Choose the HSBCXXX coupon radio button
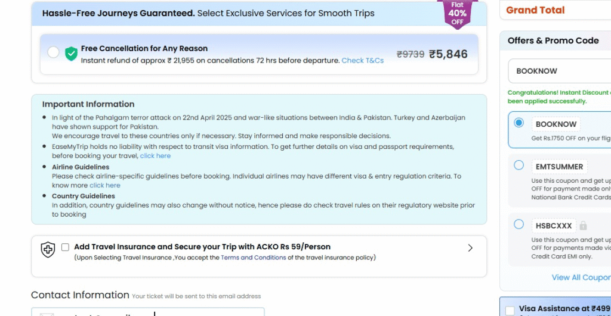The width and height of the screenshot is (611, 316). click(x=519, y=224)
